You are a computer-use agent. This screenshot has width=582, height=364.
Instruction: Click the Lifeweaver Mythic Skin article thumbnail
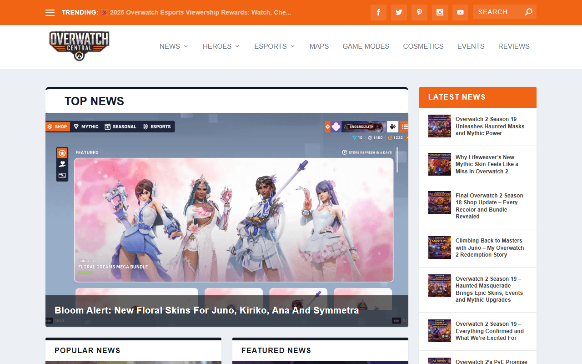pyautogui.click(x=440, y=164)
